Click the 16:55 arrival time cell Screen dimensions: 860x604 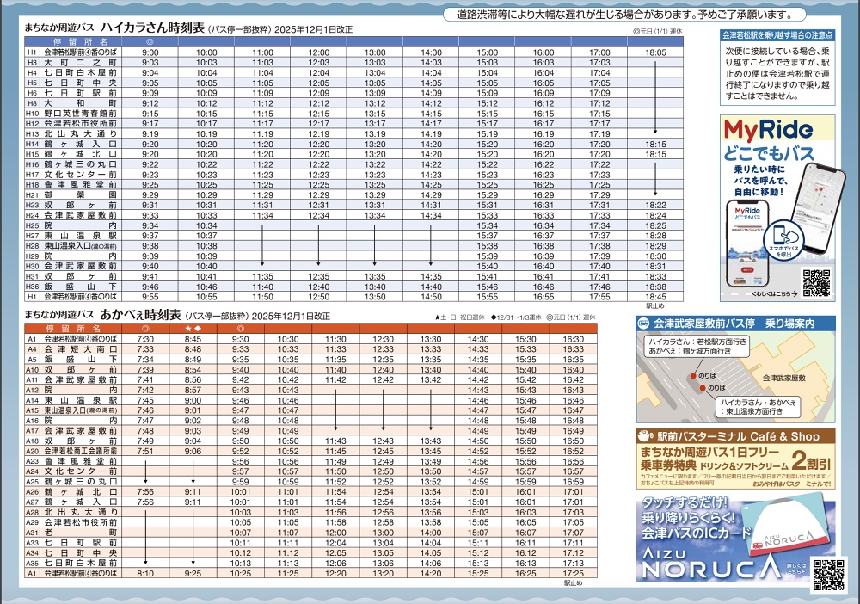[x=543, y=297]
